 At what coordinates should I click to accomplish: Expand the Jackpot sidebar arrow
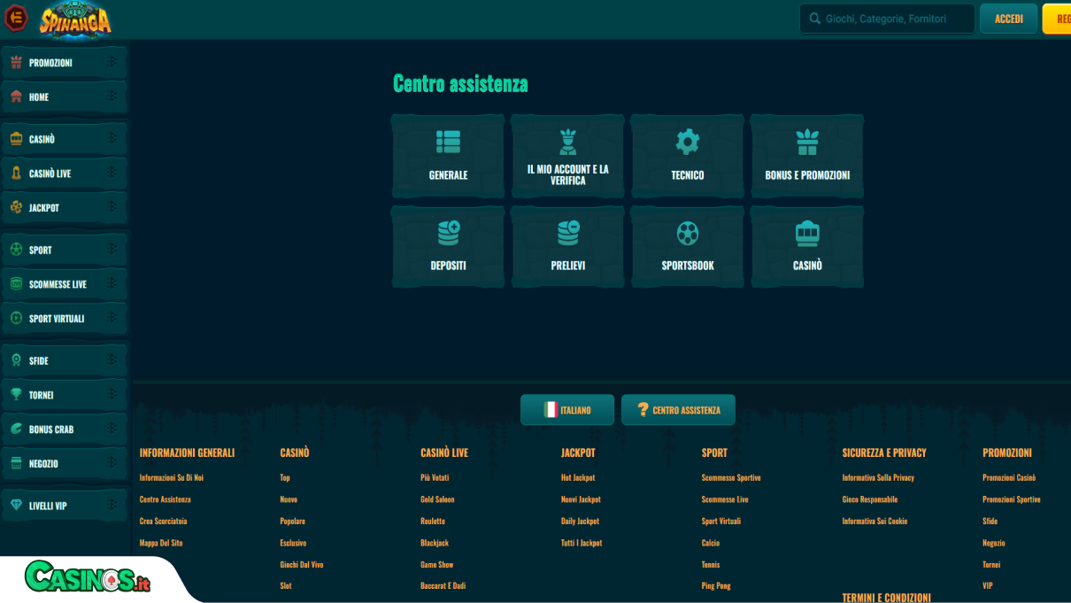[112, 207]
